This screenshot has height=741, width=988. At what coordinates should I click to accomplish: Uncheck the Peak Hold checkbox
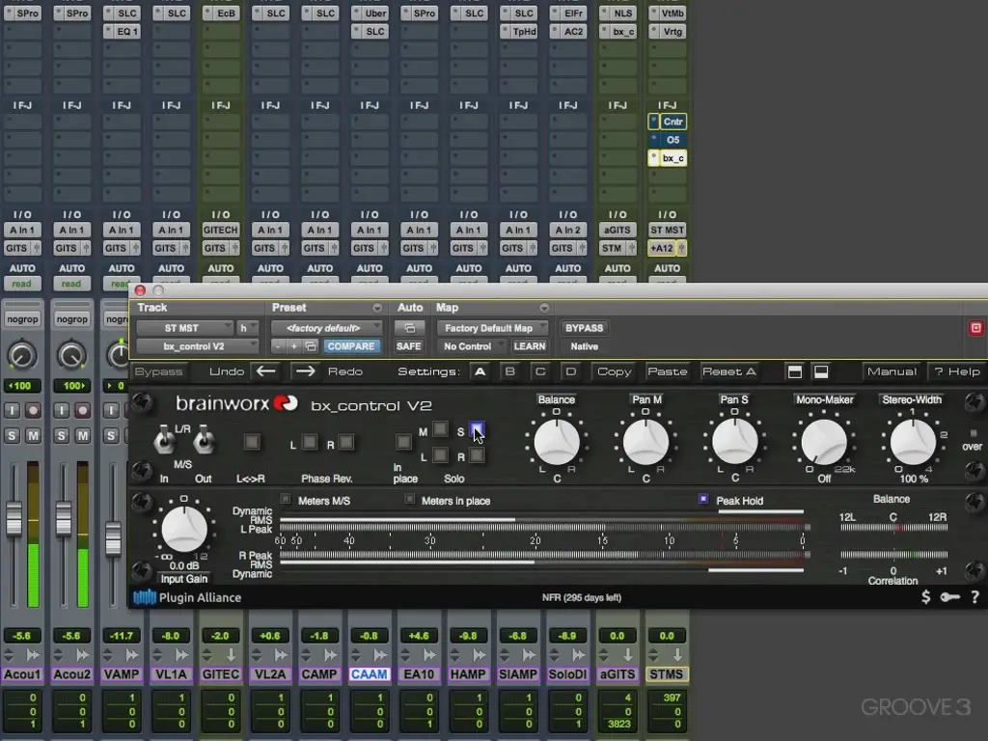[x=703, y=499]
